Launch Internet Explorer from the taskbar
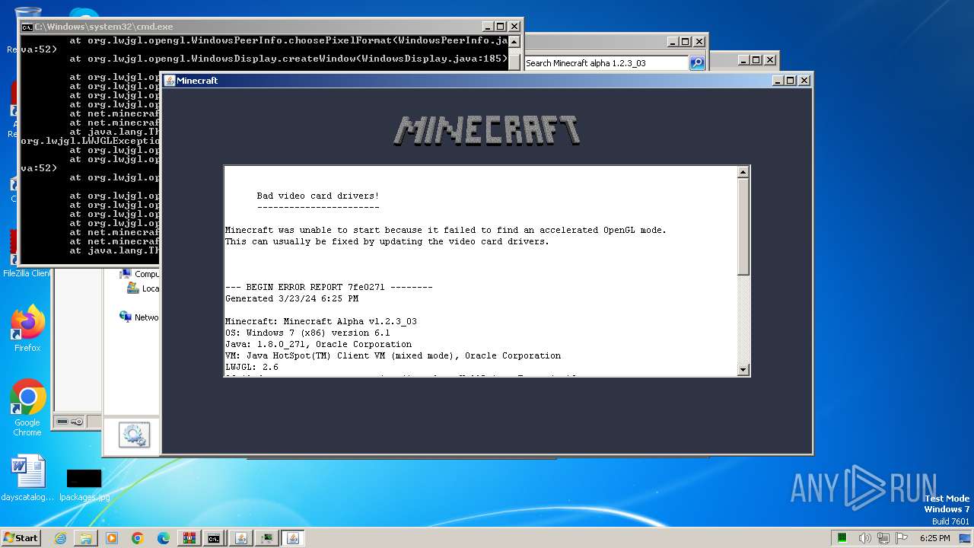This screenshot has height=548, width=974. (60, 538)
